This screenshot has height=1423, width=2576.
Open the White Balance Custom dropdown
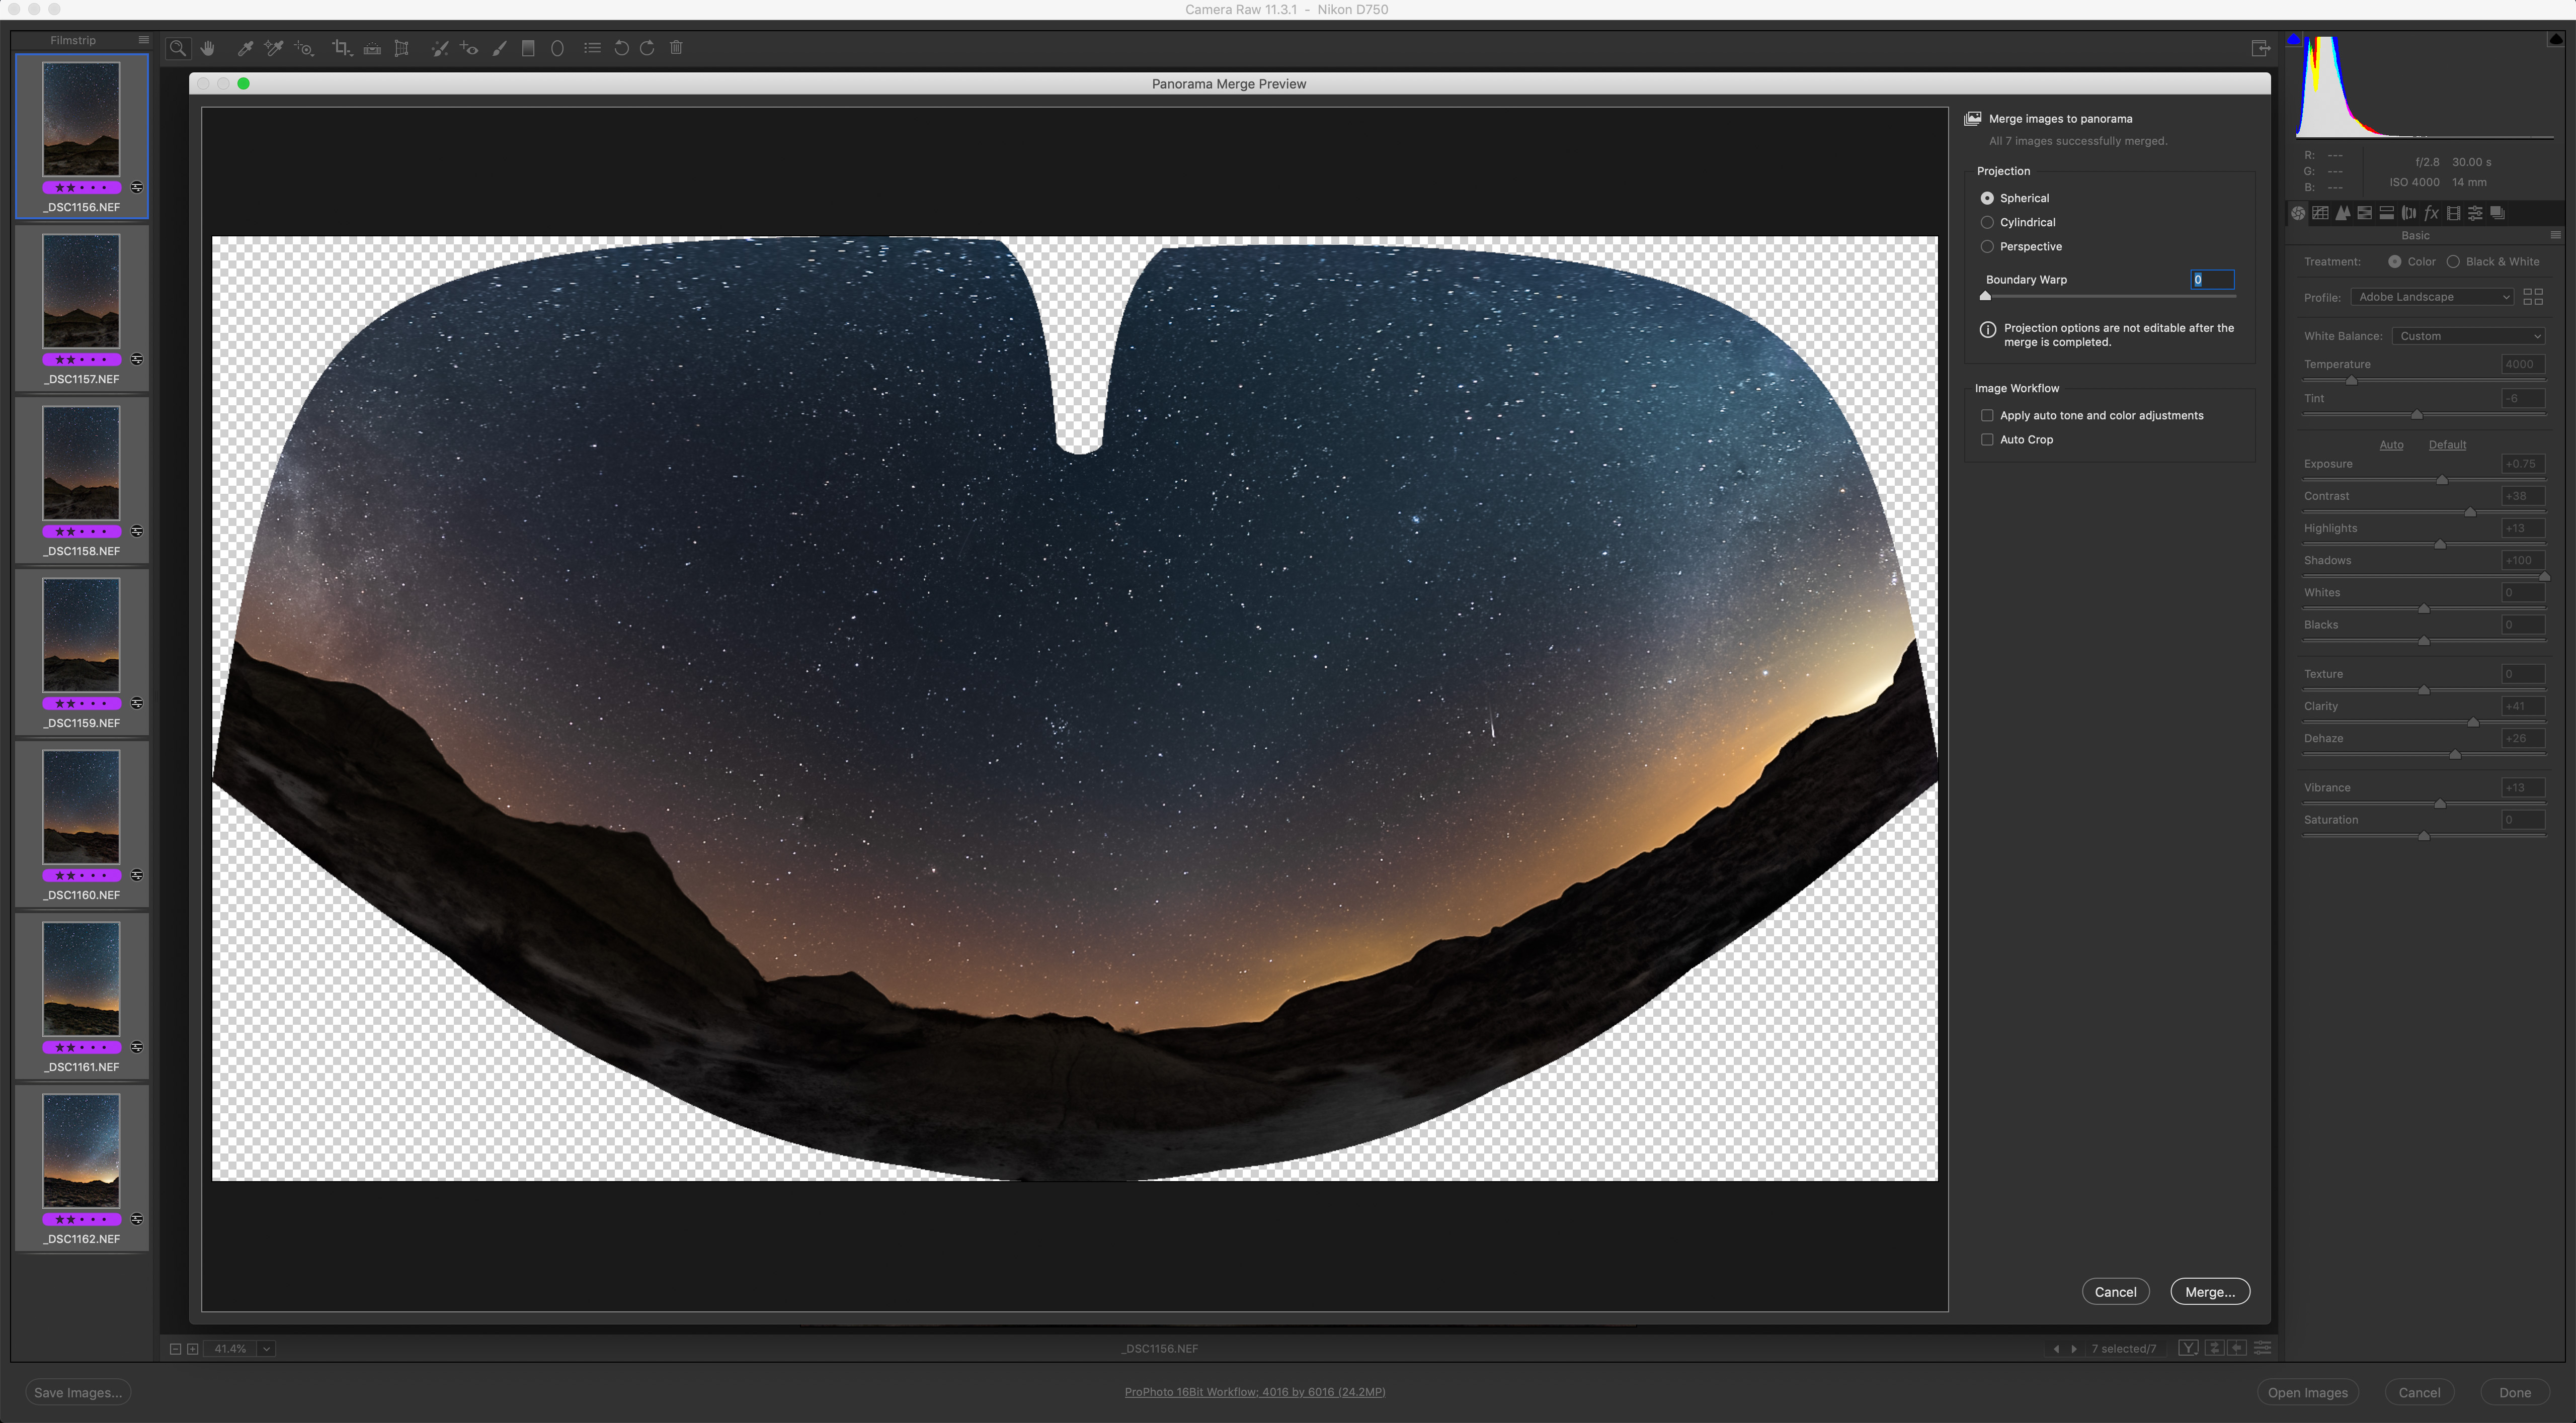click(x=2468, y=336)
